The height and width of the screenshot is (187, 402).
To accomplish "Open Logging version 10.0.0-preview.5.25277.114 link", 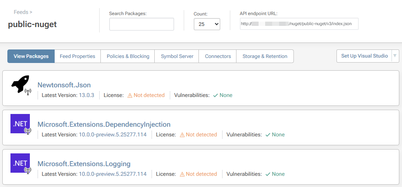I will click(112, 174).
